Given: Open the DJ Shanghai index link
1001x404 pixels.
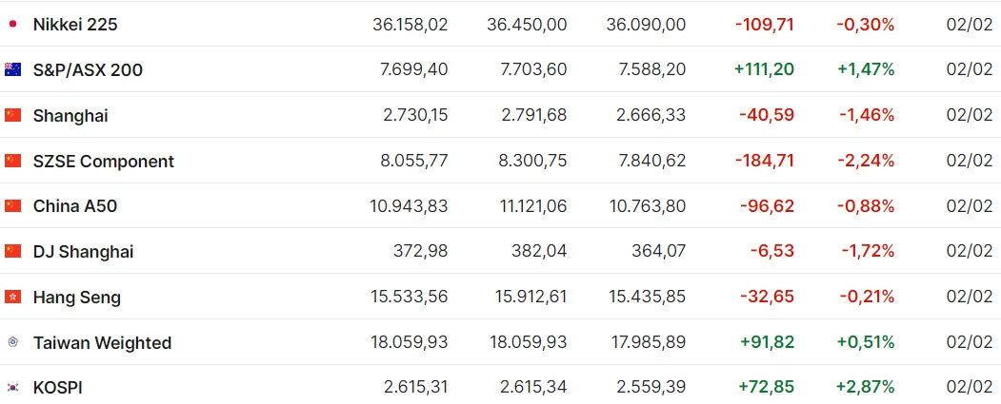Looking at the screenshot, I should pyautogui.click(x=84, y=252).
